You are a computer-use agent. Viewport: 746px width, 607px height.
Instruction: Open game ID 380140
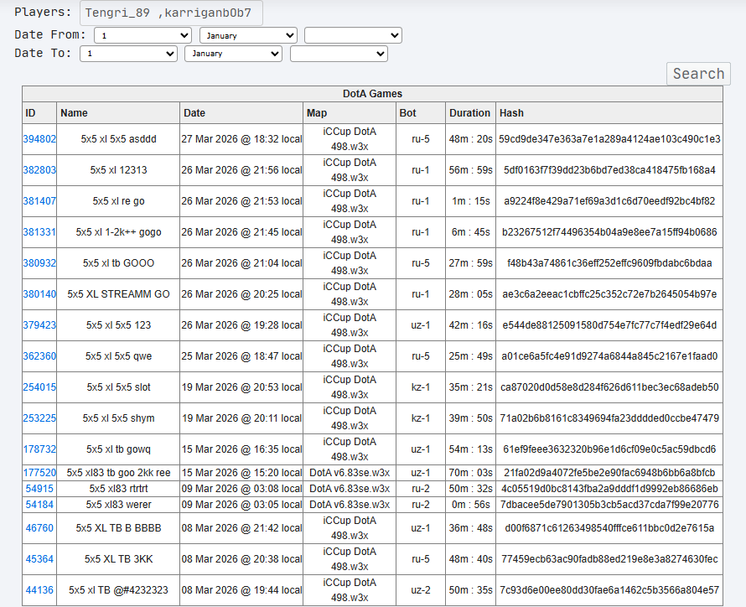39,294
